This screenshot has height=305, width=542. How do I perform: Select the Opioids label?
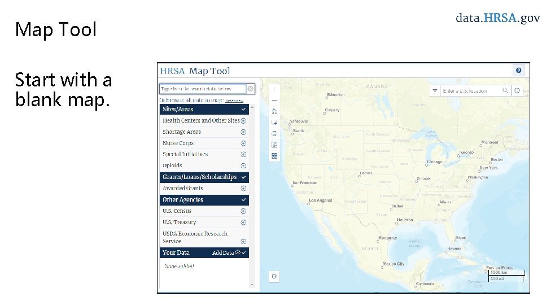172,165
